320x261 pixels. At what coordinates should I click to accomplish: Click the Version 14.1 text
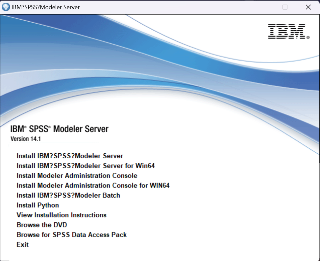point(26,139)
